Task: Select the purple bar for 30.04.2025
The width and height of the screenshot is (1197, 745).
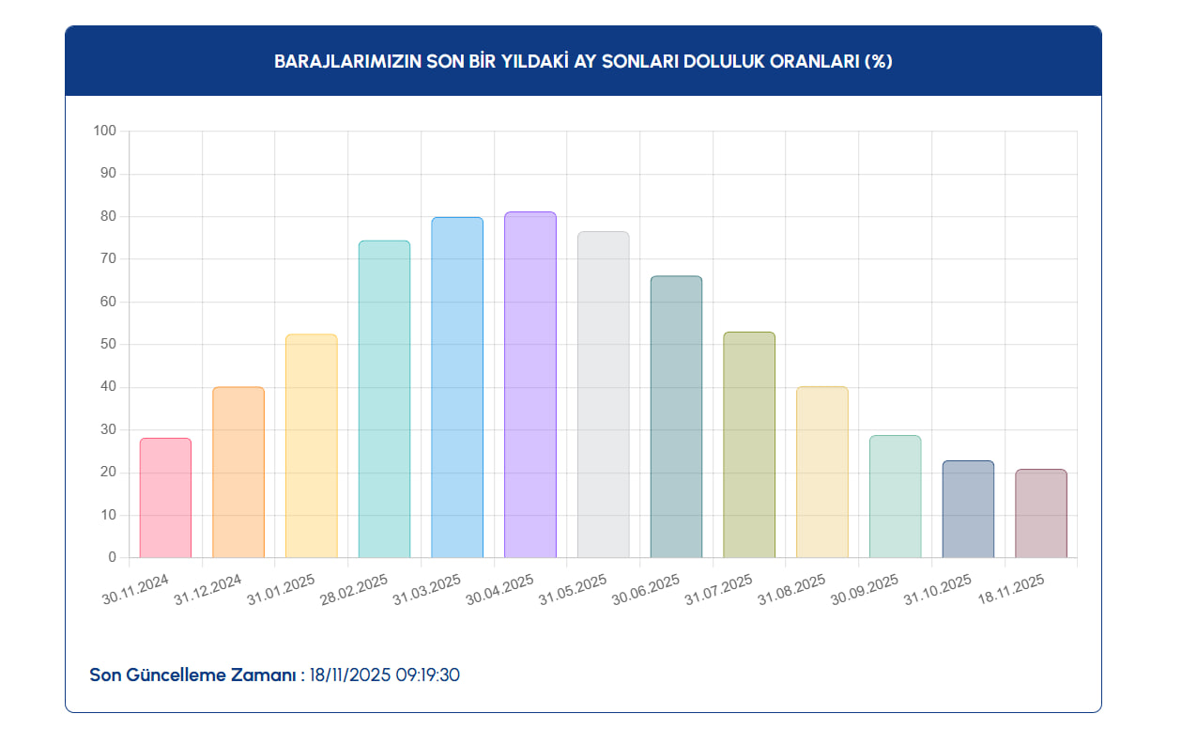Action: 530,385
